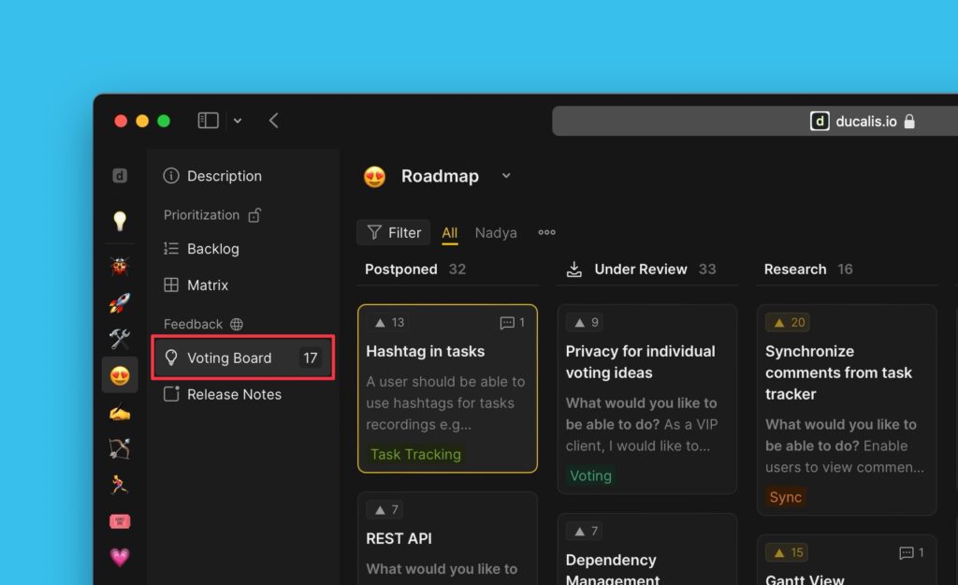Toggle the Feedback globe visibility icon
This screenshot has width=958, height=585.
pos(237,325)
